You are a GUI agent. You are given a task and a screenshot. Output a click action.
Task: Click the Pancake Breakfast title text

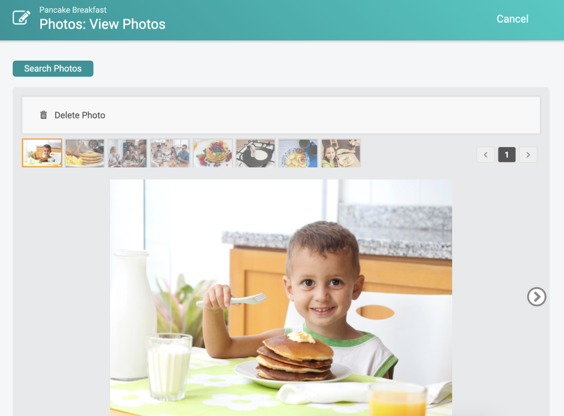(73, 10)
